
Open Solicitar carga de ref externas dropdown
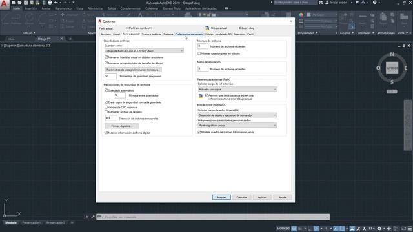point(237,89)
